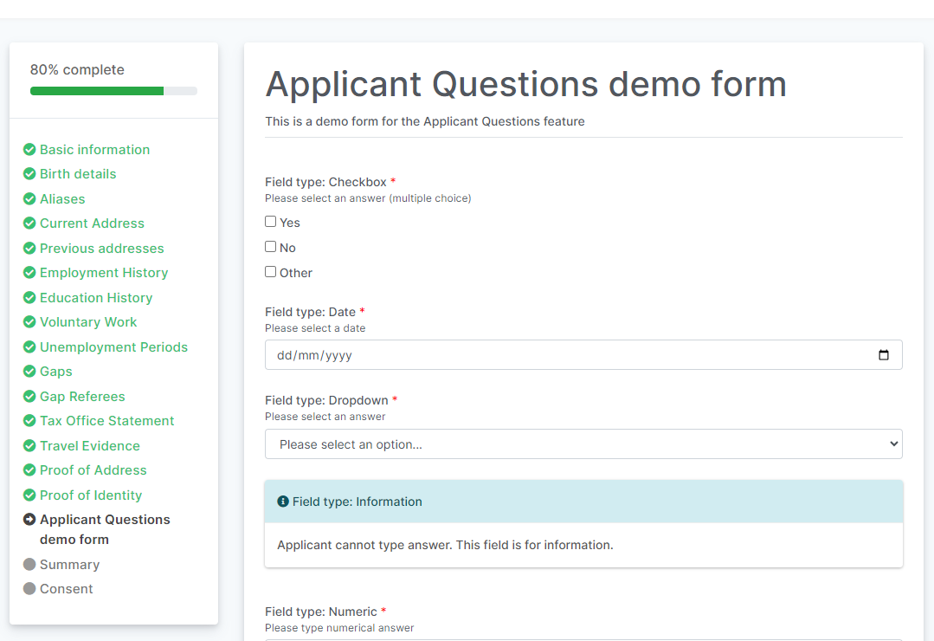Open the calendar picker icon in date field
934x641 pixels.
(884, 355)
